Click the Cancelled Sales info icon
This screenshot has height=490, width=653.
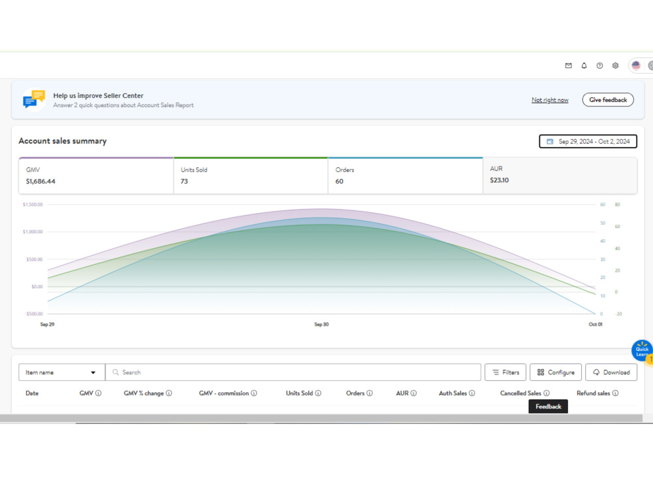click(547, 393)
